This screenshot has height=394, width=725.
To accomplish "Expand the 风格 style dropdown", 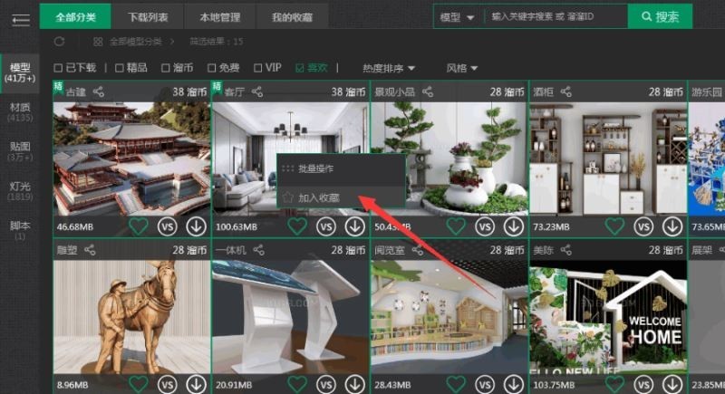I will pos(462,68).
